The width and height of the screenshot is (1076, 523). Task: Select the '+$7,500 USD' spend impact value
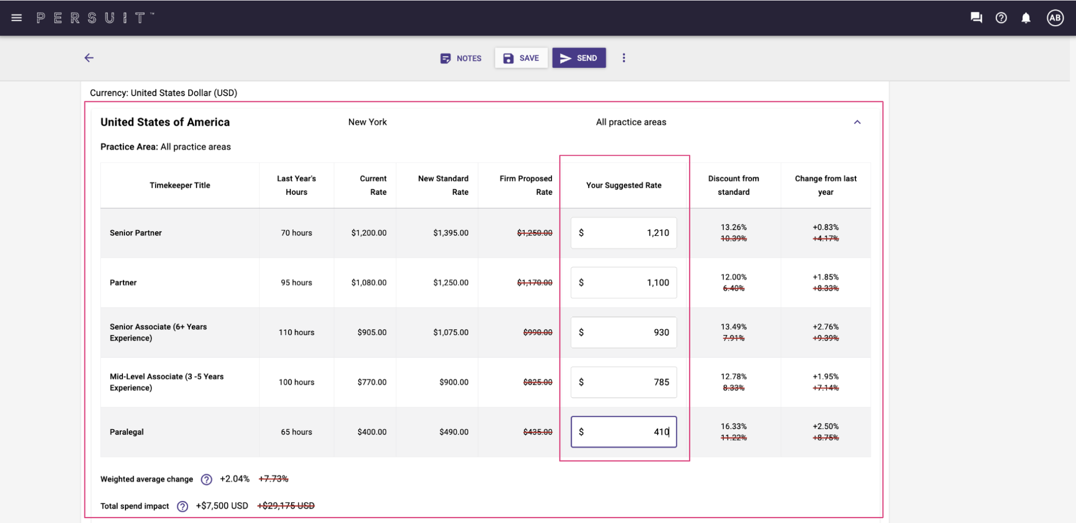pos(222,505)
